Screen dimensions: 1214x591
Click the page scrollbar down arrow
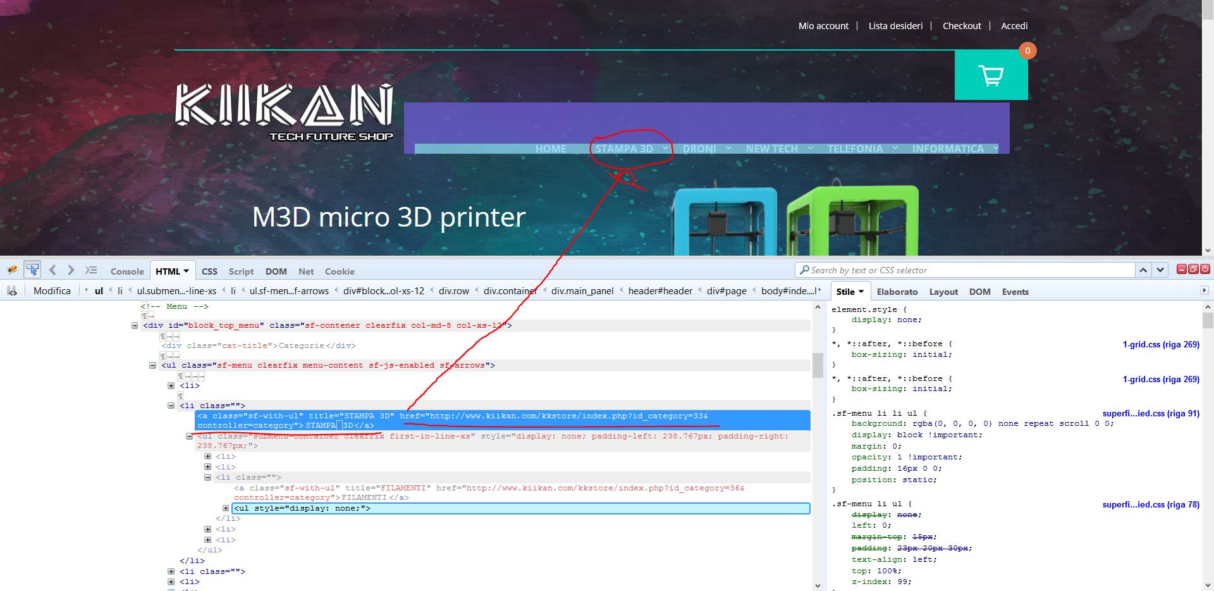click(x=1208, y=250)
